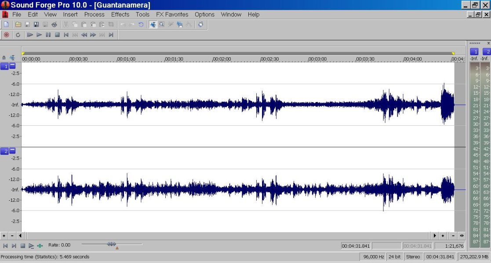Screen dimensions: 491x263
Task: Click the Save icon to save Guantanamera
Action: click(x=27, y=25)
